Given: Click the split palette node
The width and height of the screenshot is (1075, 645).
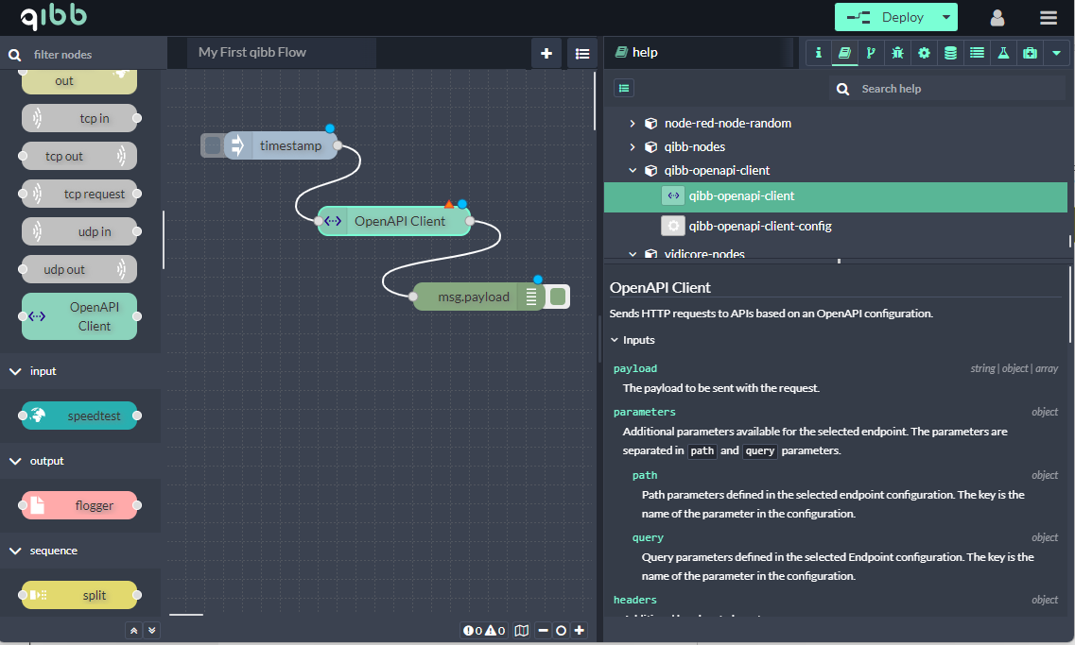Looking at the screenshot, I should pyautogui.click(x=78, y=595).
